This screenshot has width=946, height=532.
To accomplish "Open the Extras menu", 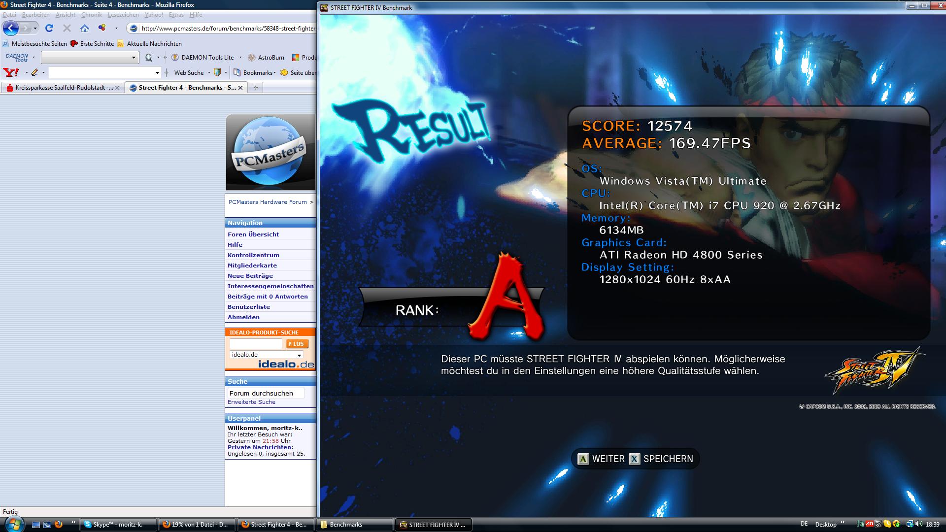I will coord(176,15).
